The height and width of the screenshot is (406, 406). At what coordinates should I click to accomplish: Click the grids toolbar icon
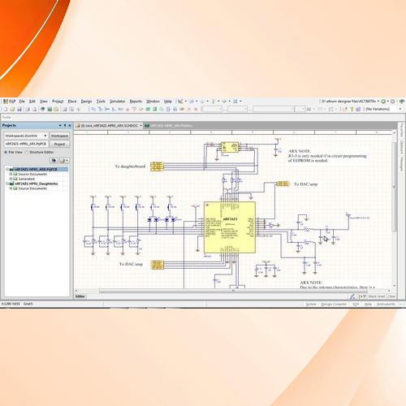pos(235,101)
